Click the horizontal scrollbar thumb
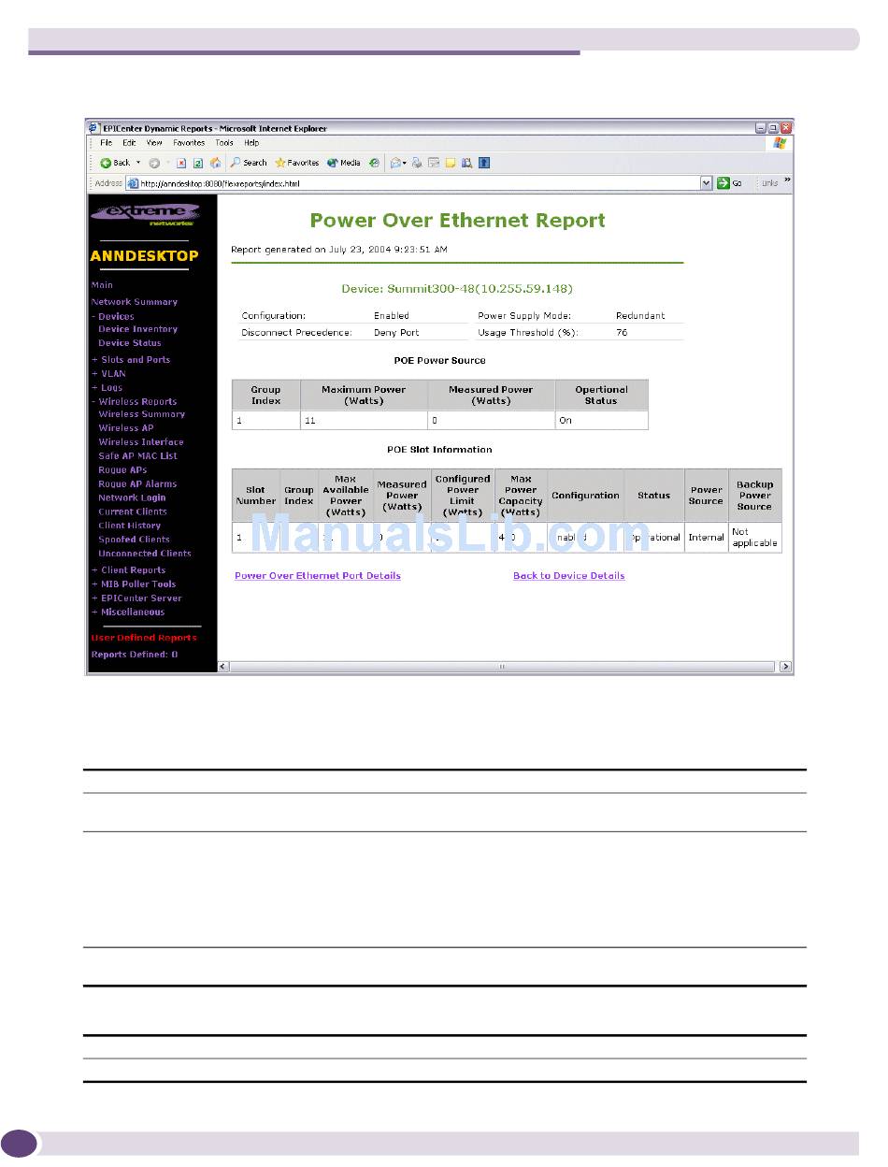 click(x=502, y=667)
